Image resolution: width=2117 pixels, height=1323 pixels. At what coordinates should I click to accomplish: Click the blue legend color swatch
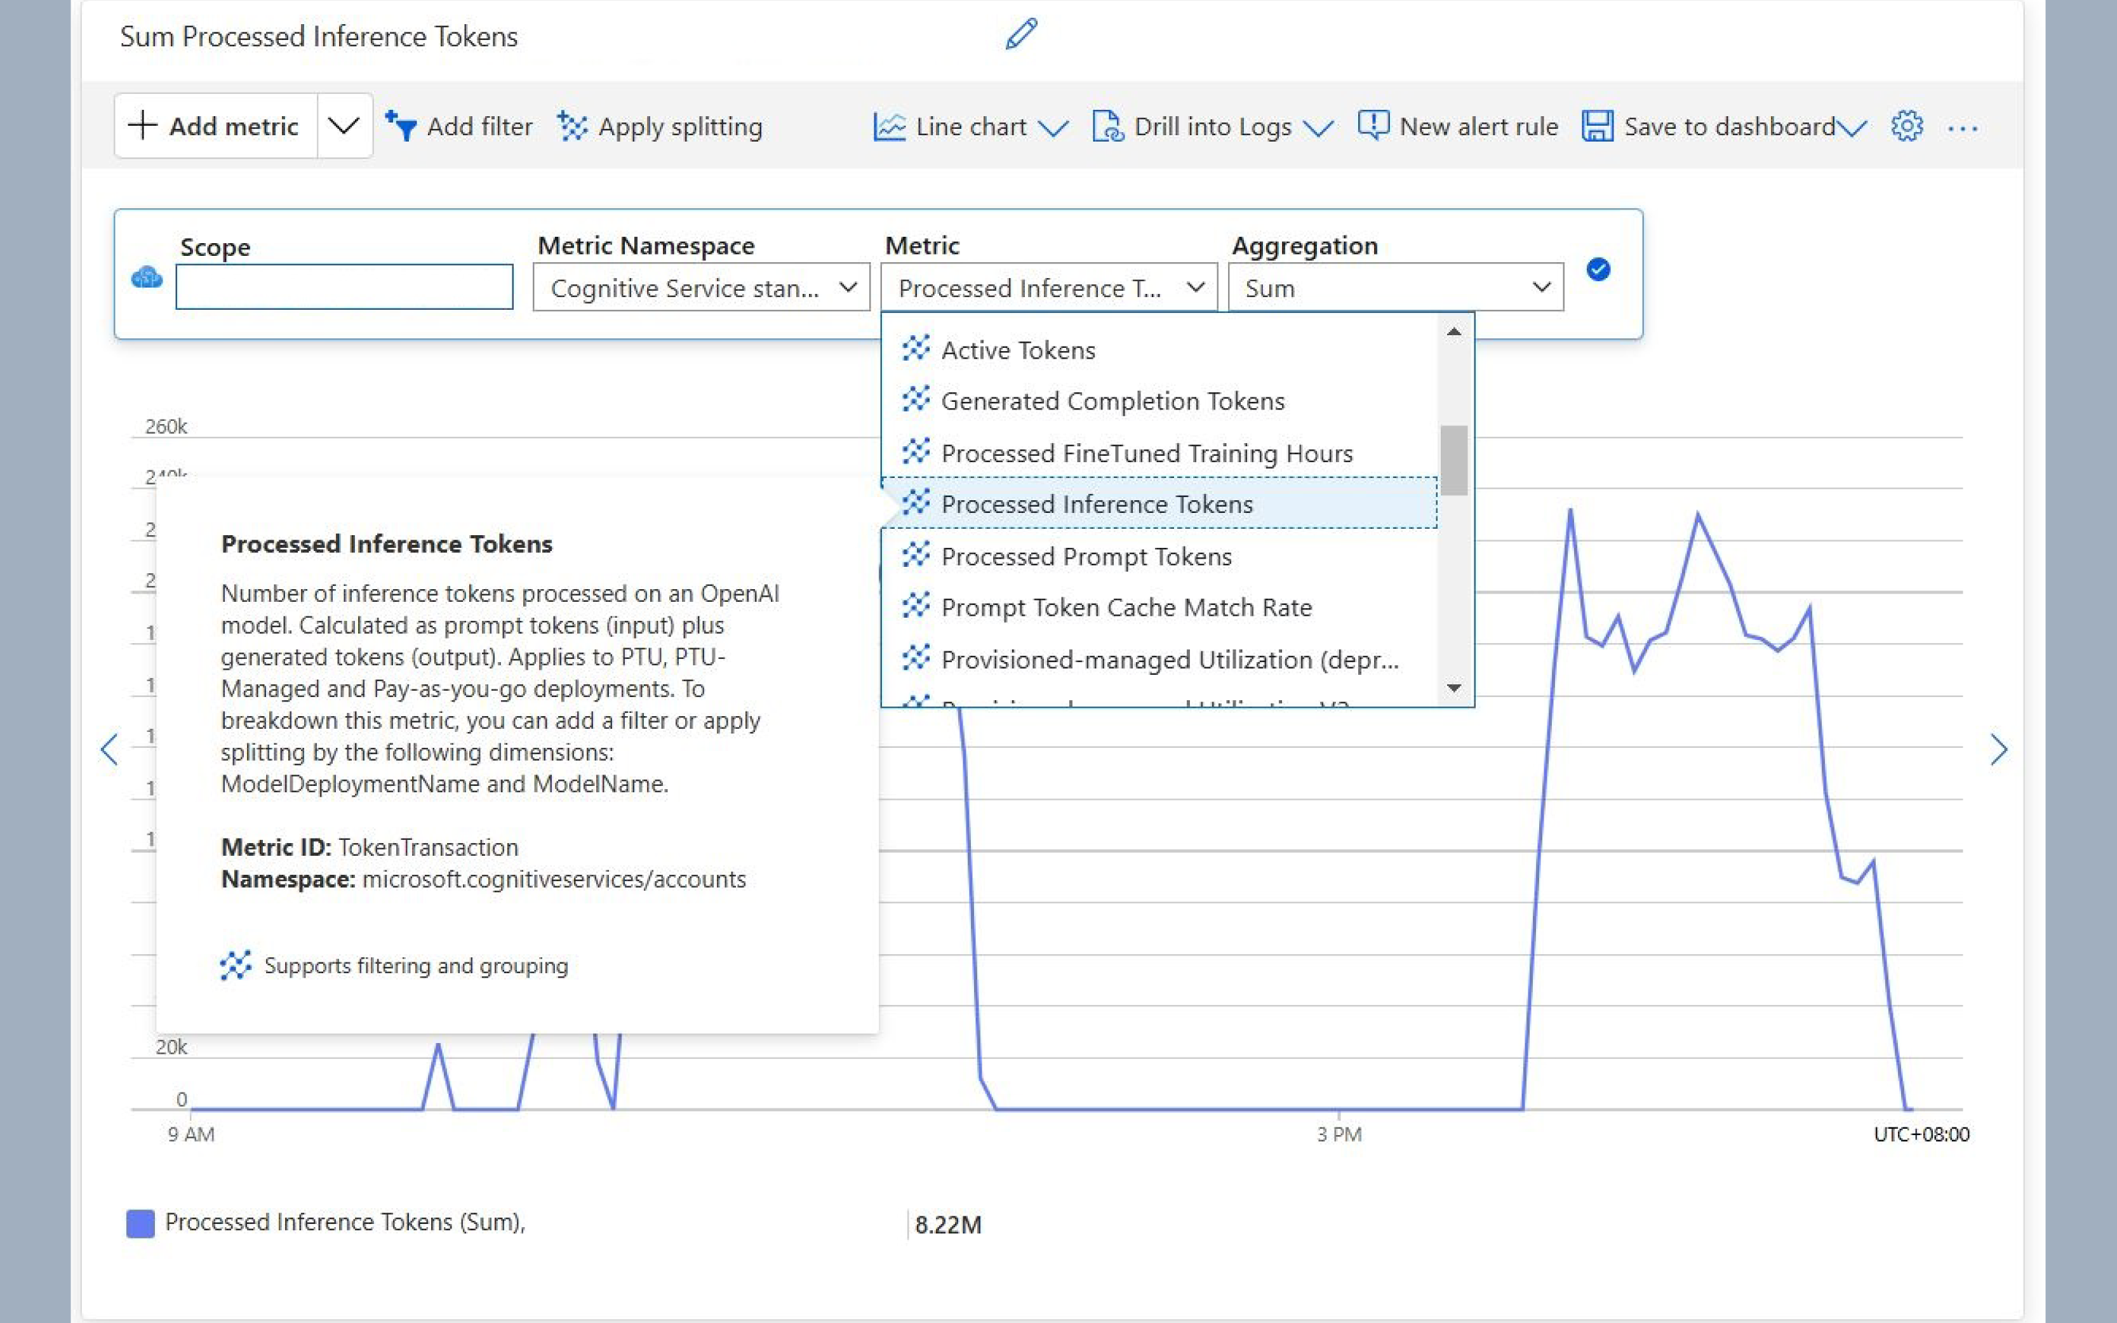(140, 1223)
